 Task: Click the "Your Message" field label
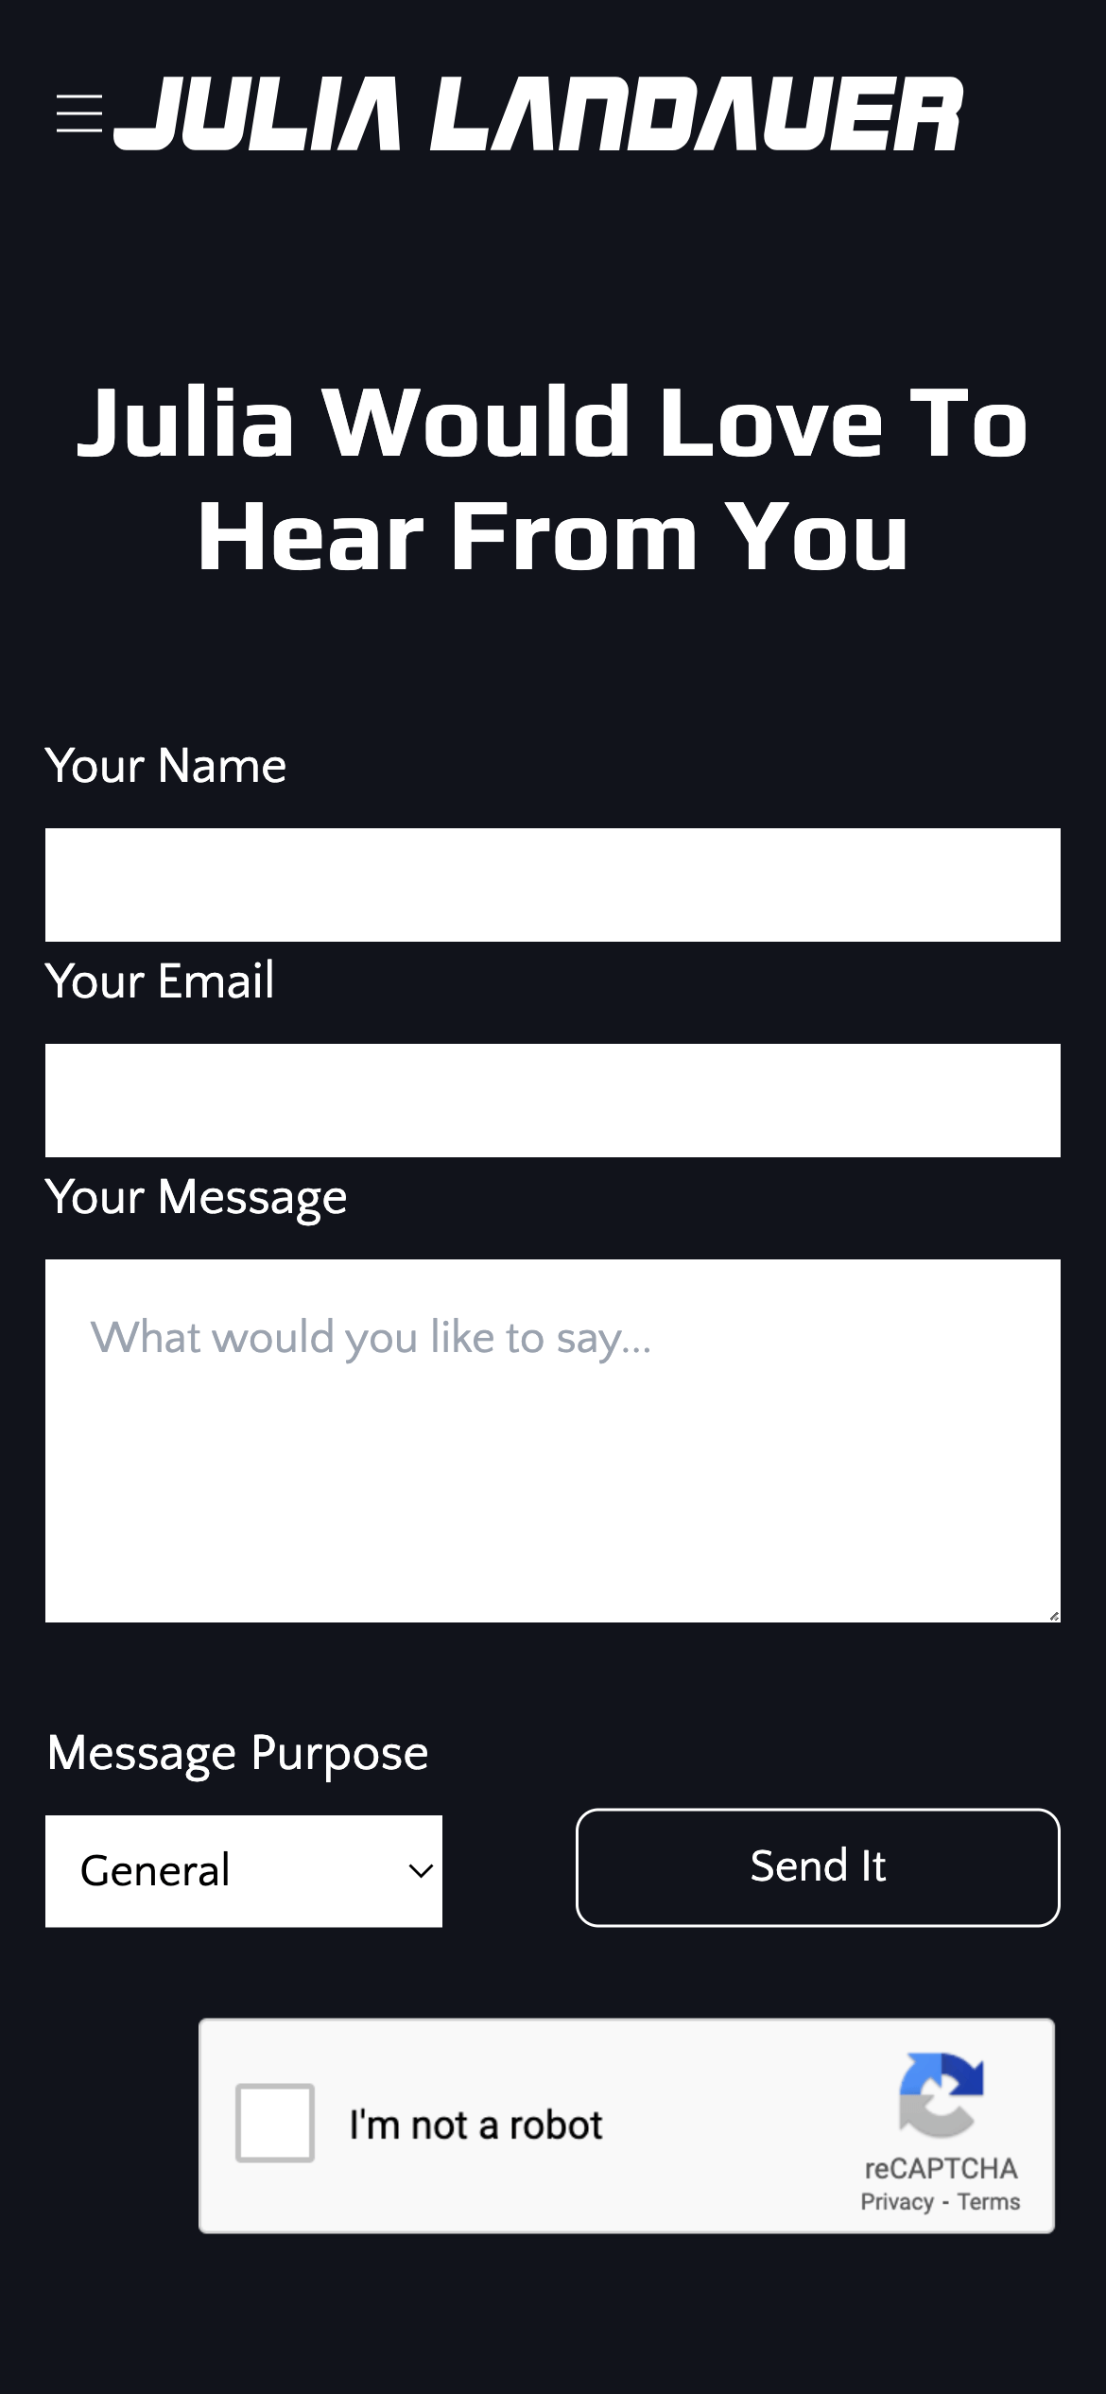coord(196,1197)
